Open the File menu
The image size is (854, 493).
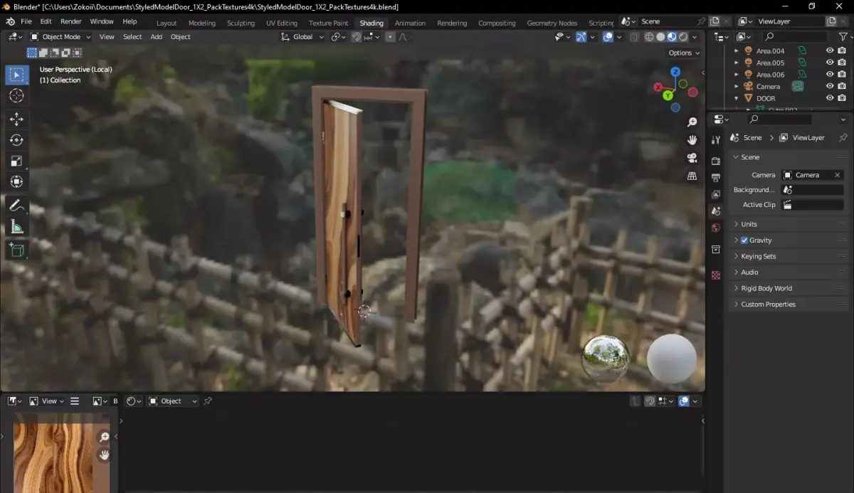[26, 22]
